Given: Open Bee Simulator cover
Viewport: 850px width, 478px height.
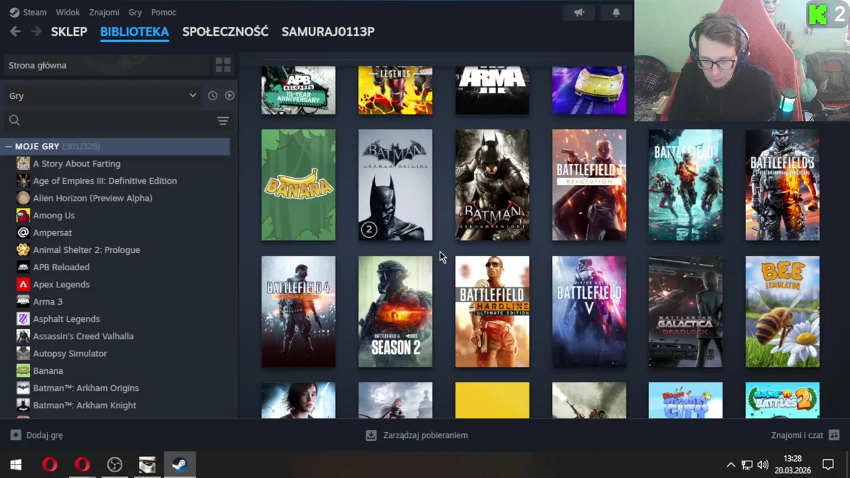Looking at the screenshot, I should [782, 311].
